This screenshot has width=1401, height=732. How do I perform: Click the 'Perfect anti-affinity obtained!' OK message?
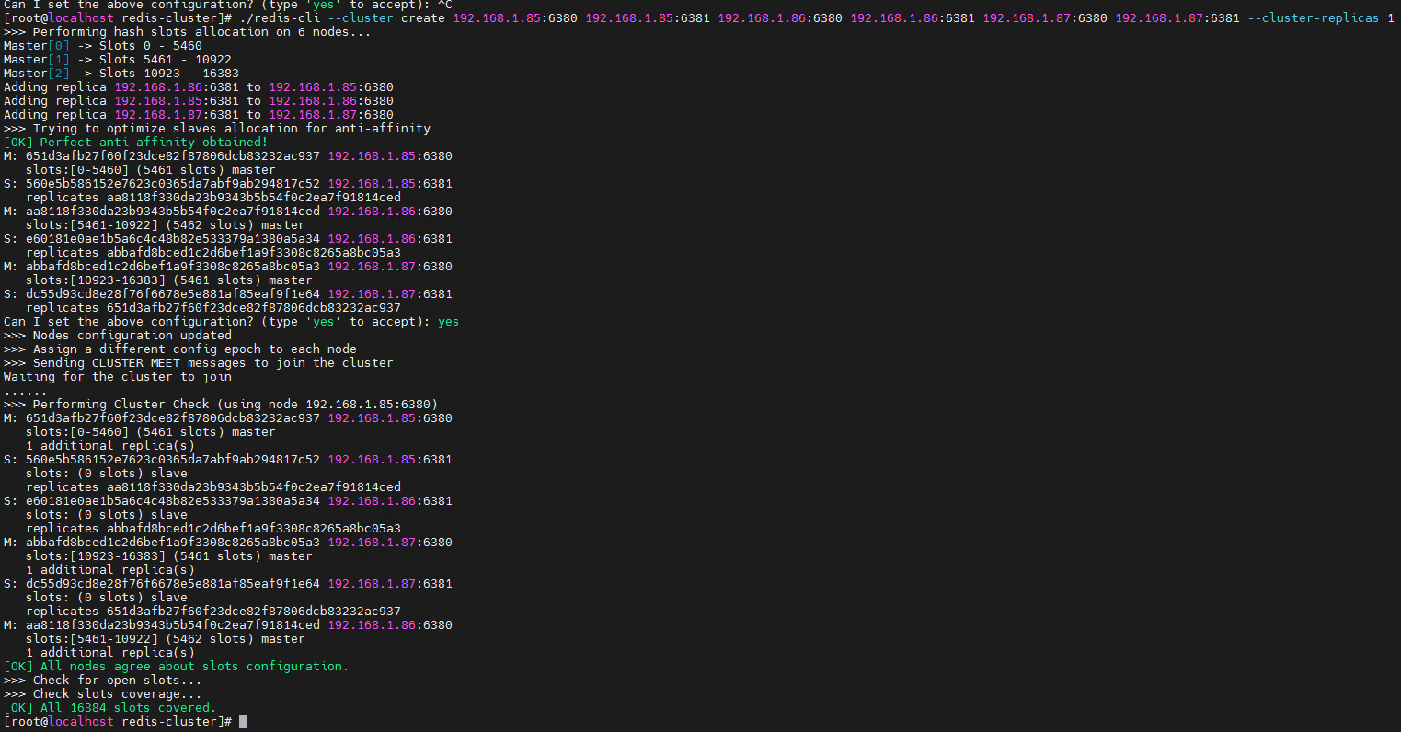click(x=136, y=143)
